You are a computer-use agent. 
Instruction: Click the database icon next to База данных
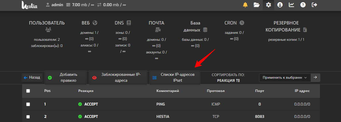(205, 30)
